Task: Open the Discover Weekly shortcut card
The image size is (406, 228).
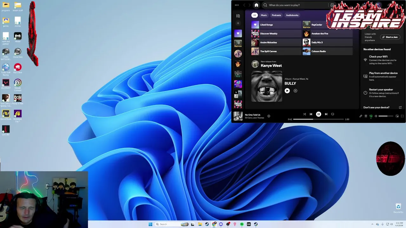Action: (x=276, y=34)
